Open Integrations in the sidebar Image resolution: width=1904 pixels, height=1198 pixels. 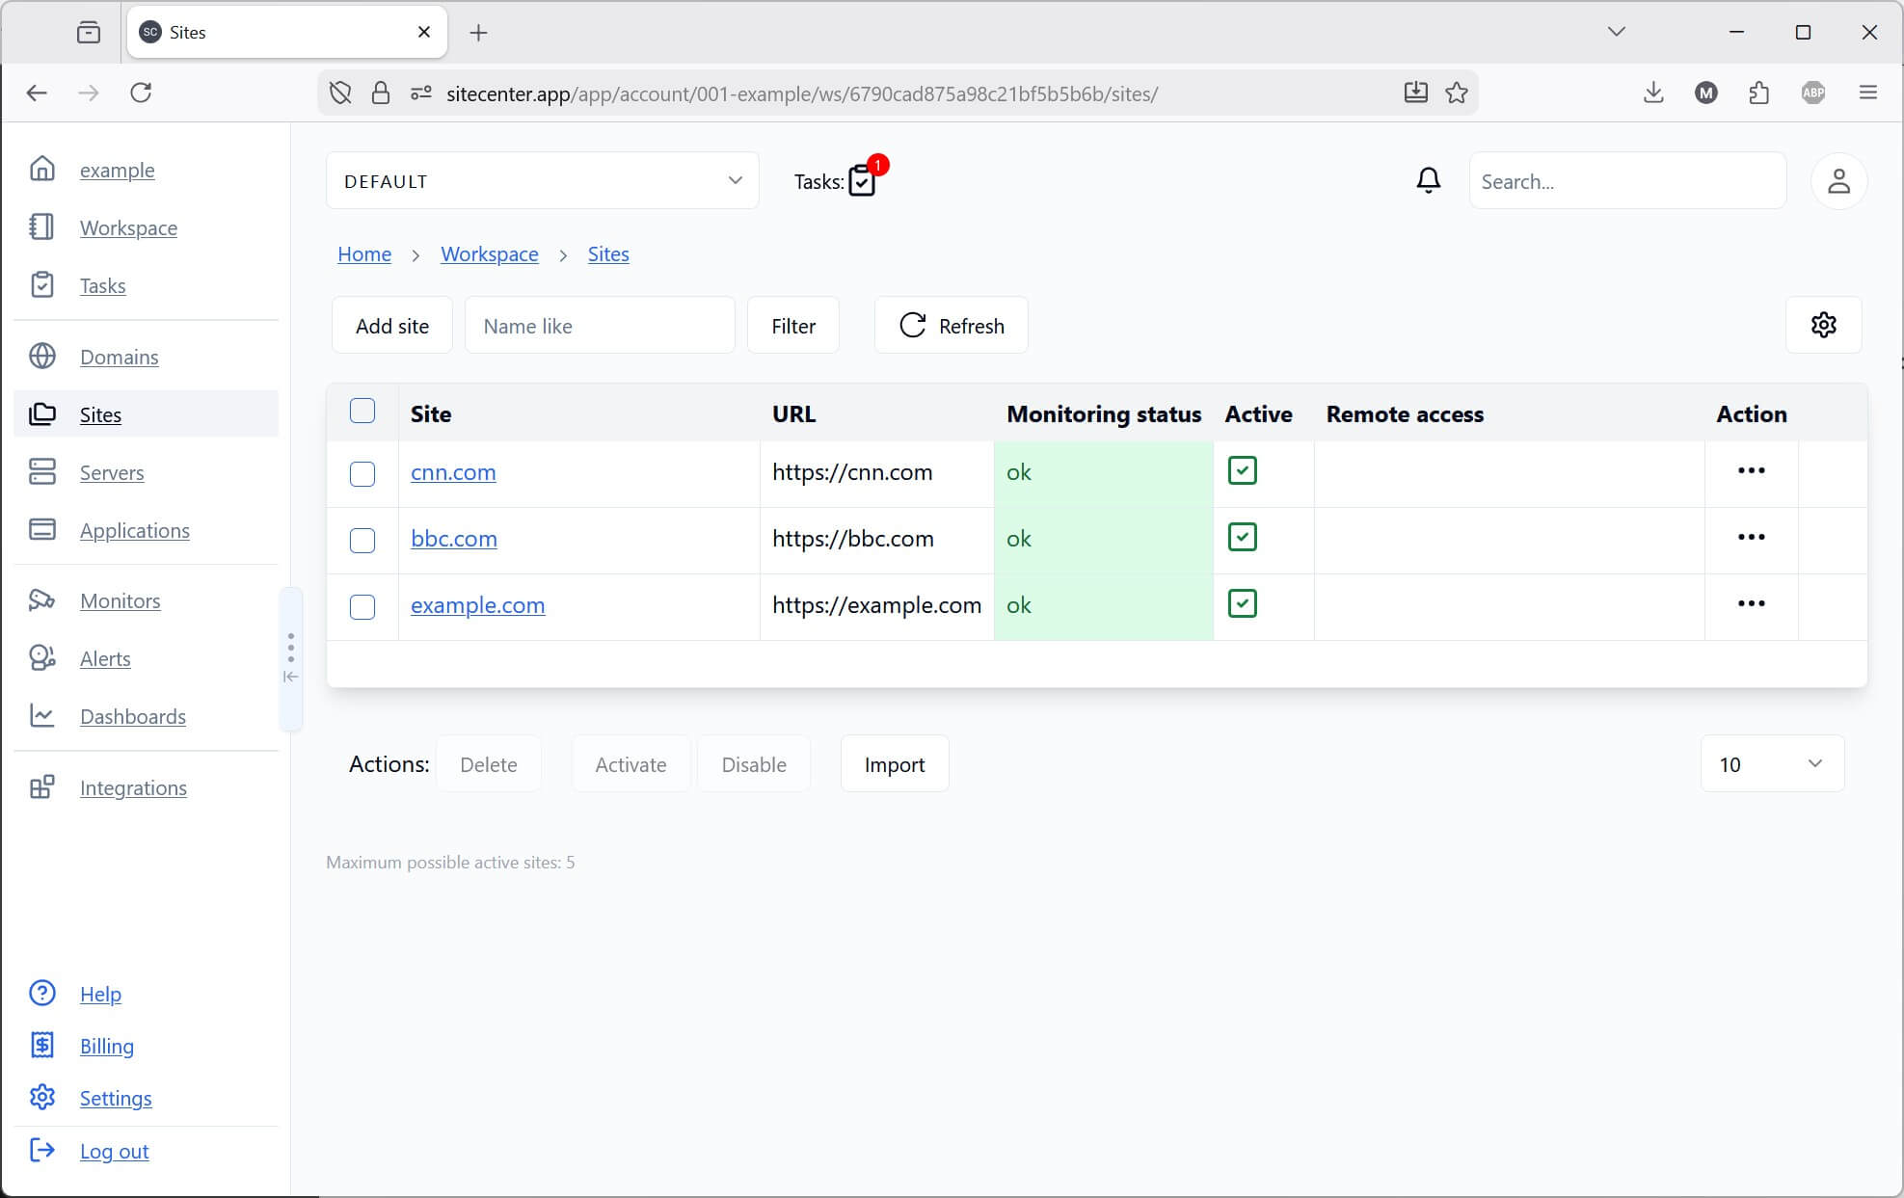(x=133, y=787)
